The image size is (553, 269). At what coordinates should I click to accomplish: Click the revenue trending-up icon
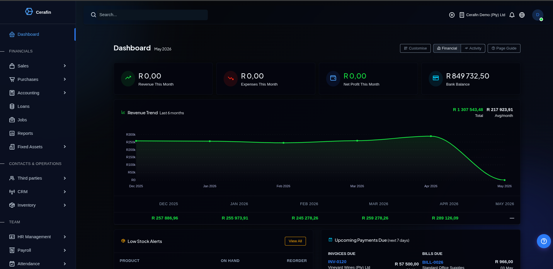128,79
